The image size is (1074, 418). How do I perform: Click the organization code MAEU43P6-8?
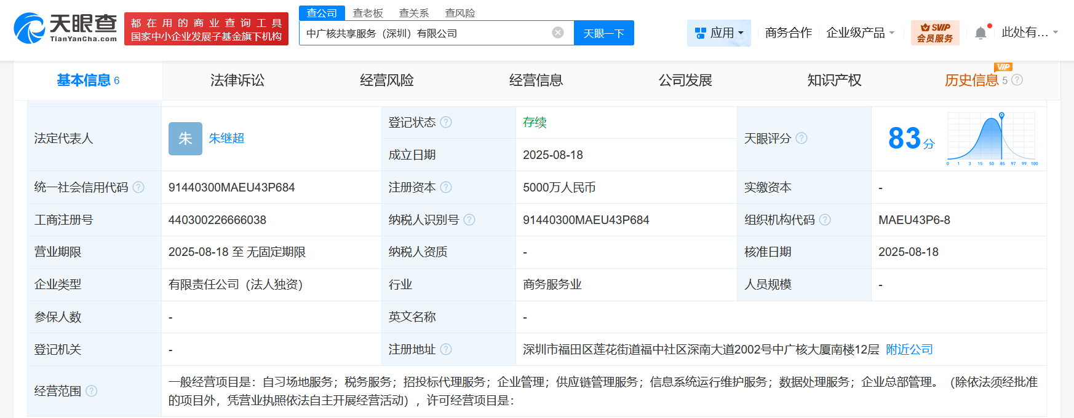click(914, 220)
